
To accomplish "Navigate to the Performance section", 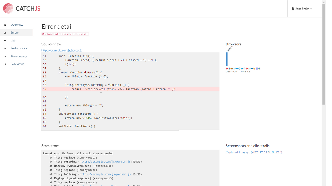I will click(x=19, y=48).
